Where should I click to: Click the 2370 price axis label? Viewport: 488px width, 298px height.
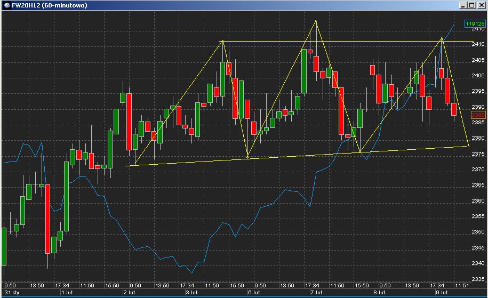[478, 169]
